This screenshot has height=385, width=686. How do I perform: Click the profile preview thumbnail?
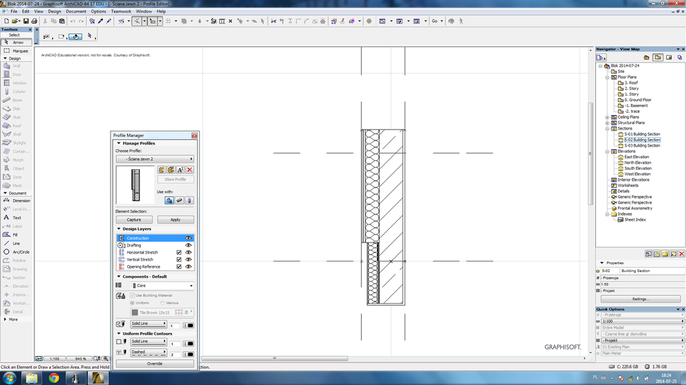tap(135, 185)
